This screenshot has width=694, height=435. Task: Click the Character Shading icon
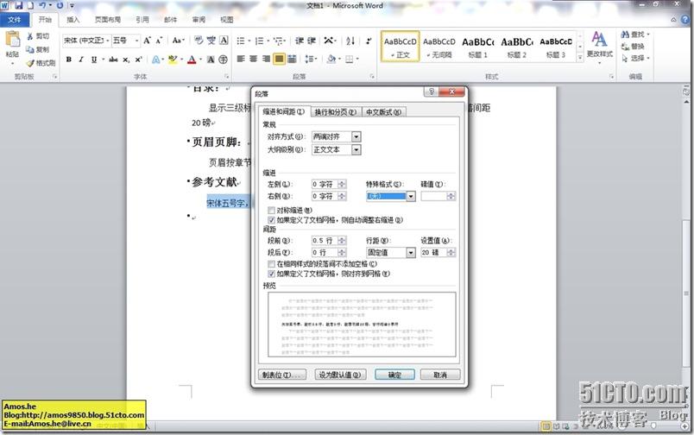point(211,60)
